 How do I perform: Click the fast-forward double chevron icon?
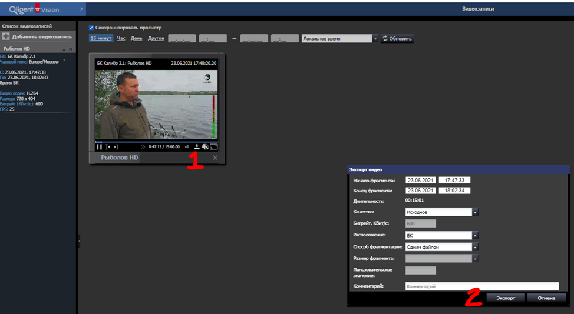pos(143,147)
